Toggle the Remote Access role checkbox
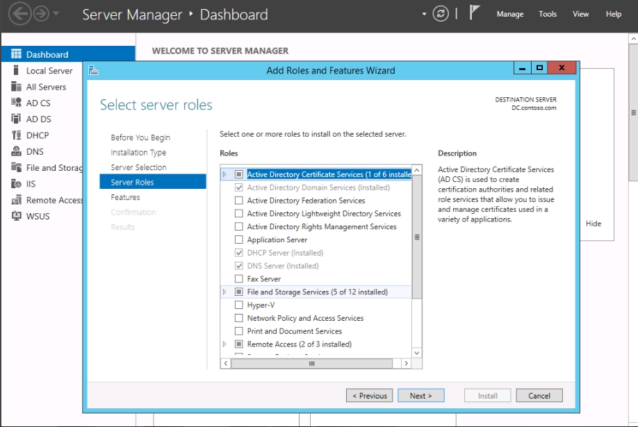The height and width of the screenshot is (427, 638). (x=239, y=344)
